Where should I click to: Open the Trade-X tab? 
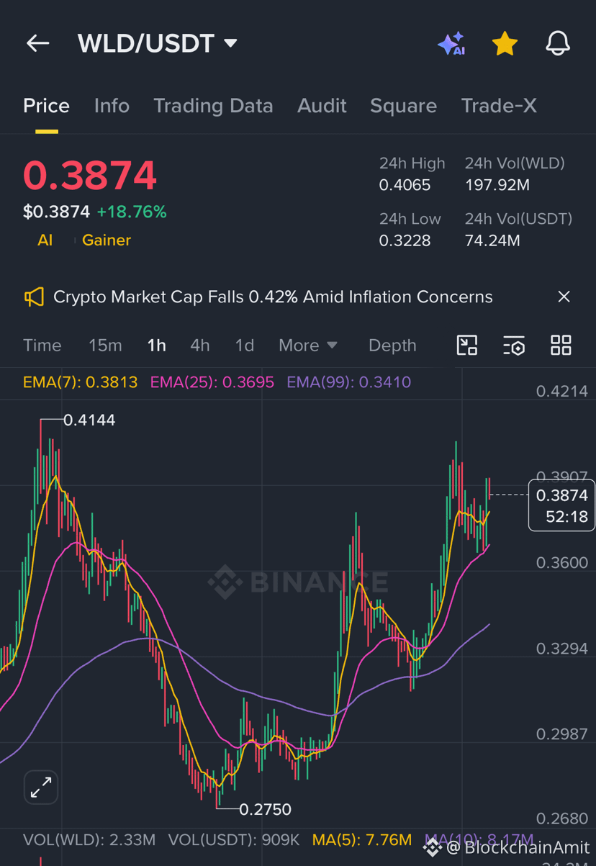point(499,106)
